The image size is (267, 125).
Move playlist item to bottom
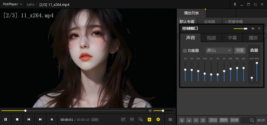[203, 120]
